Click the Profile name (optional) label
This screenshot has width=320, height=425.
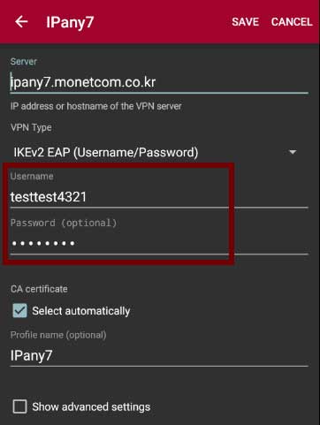point(58,335)
